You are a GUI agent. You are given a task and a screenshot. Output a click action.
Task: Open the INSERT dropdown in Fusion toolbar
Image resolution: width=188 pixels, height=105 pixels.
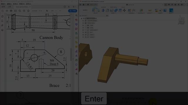tap(160, 13)
